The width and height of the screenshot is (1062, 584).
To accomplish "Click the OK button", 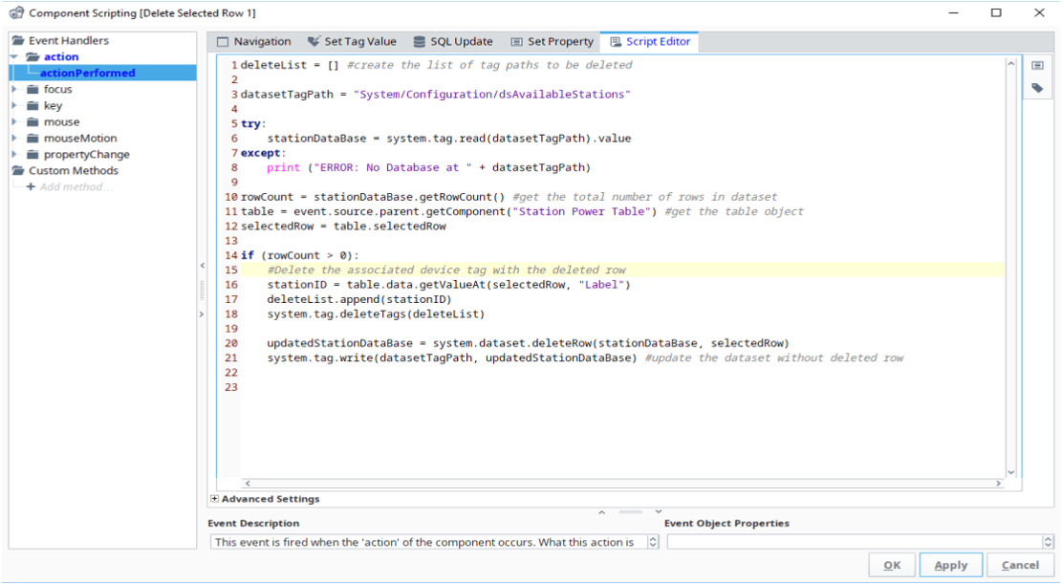I will (x=892, y=565).
